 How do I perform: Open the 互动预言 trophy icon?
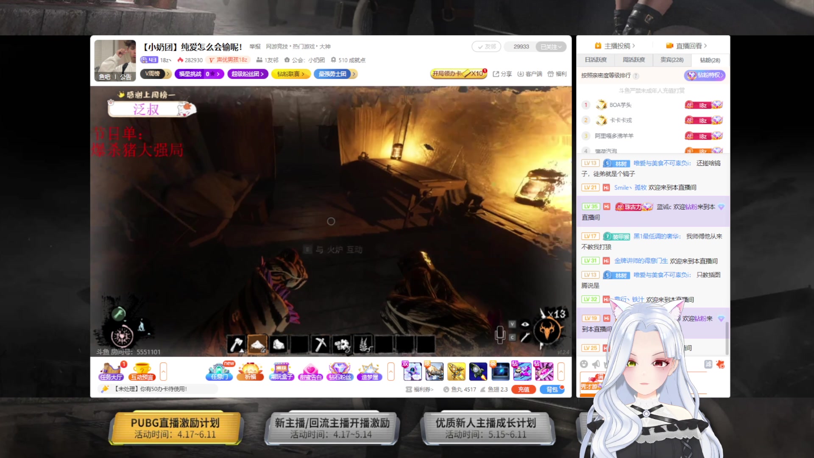click(142, 371)
